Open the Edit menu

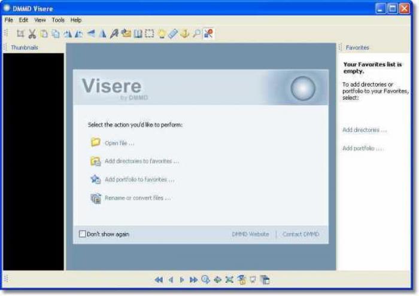(x=23, y=20)
